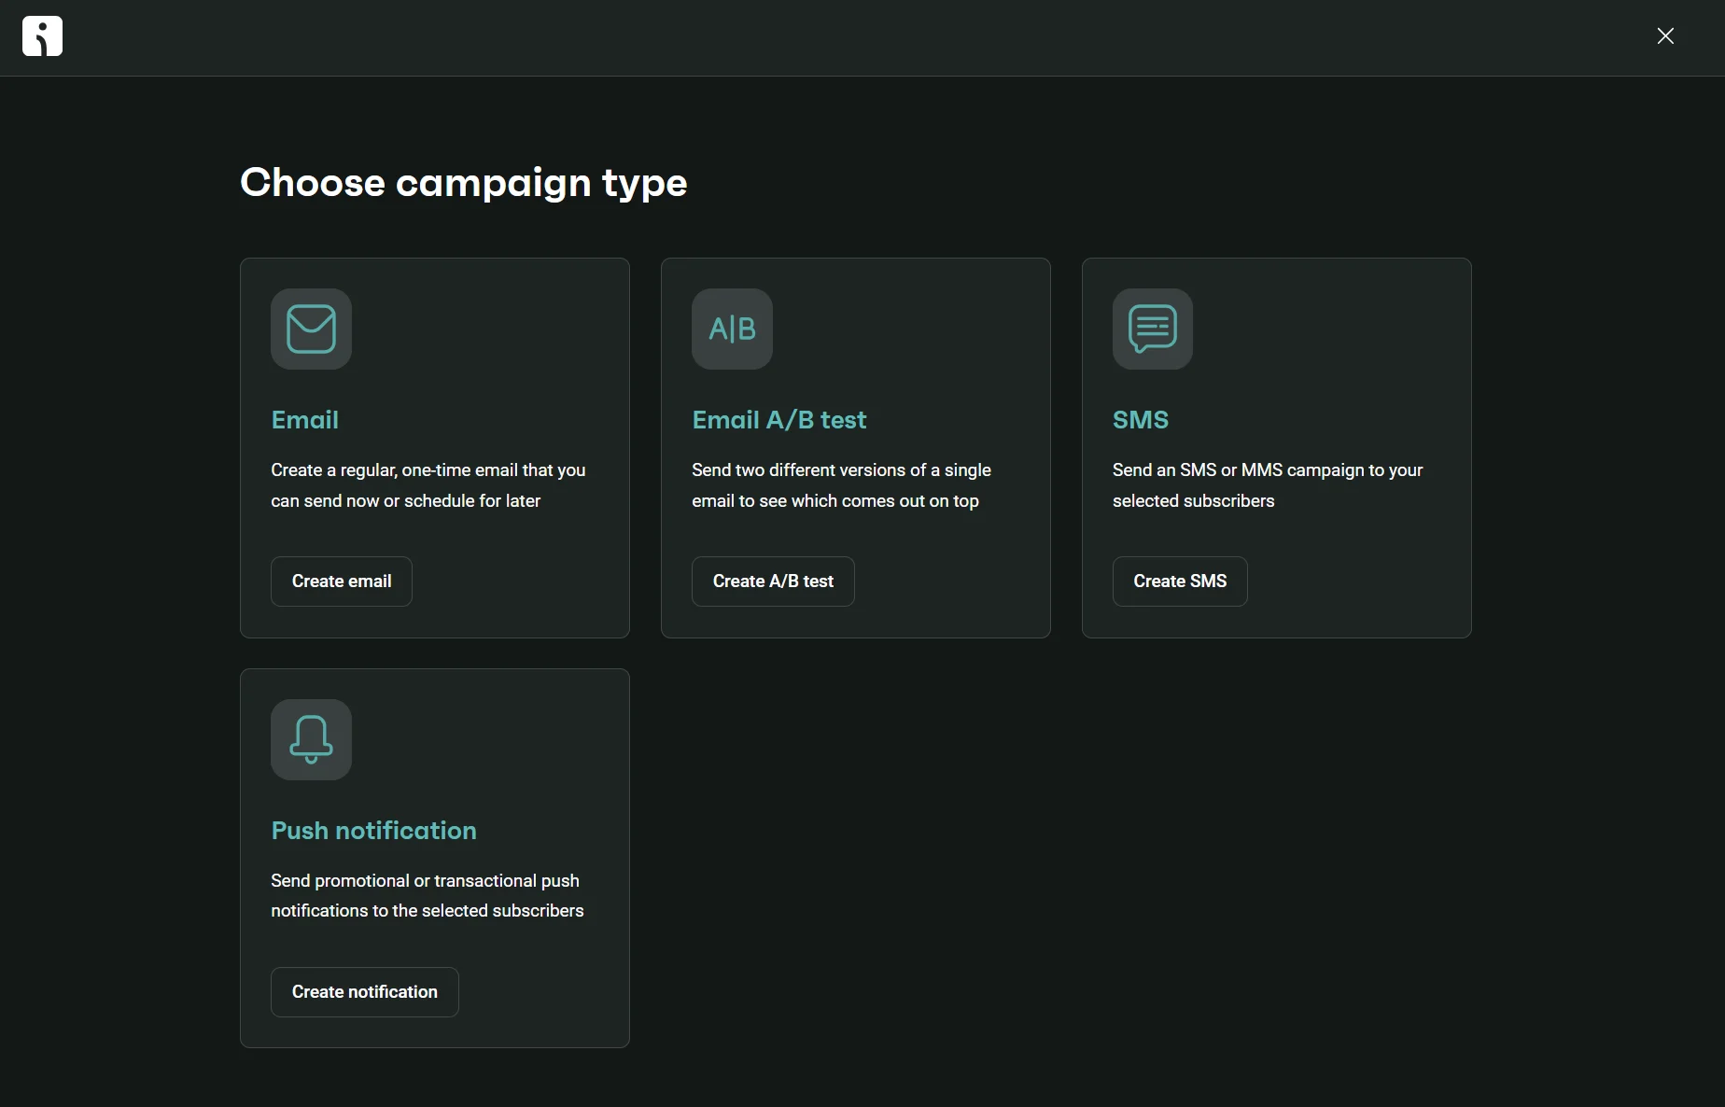This screenshot has height=1107, width=1725.
Task: Select the Push notification bell icon
Action: [311, 739]
